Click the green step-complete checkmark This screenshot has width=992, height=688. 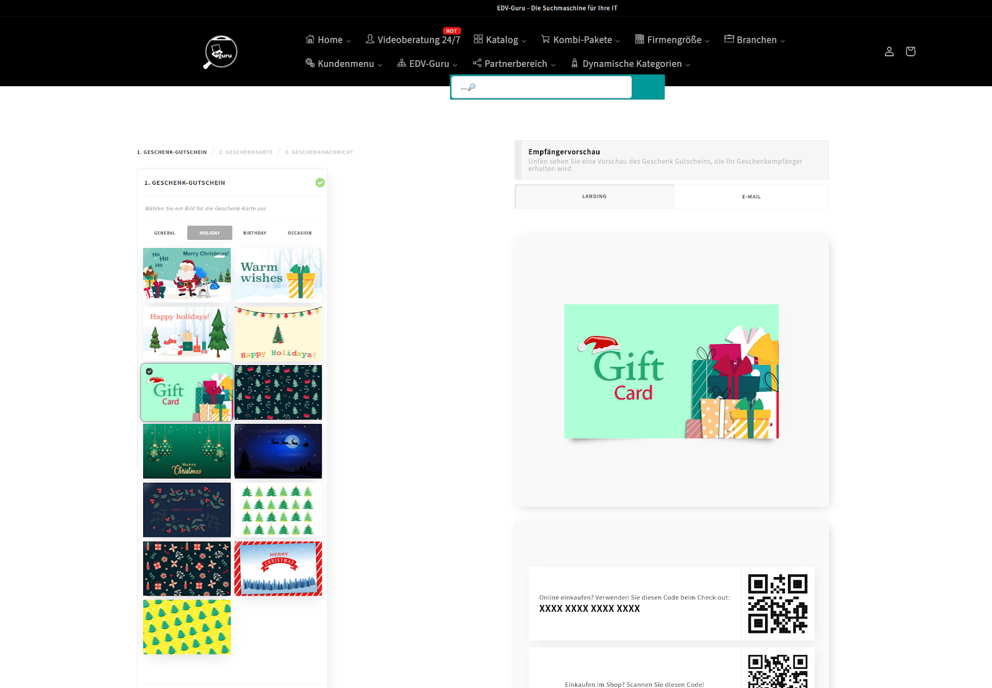click(320, 182)
